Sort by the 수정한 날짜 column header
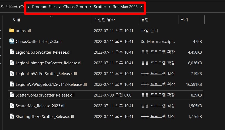225x130 pixels. tap(104, 20)
